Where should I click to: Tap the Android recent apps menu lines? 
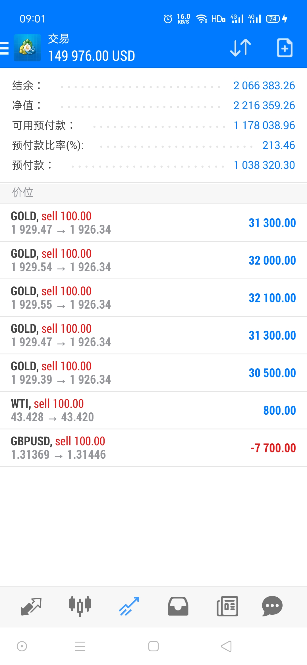click(80, 646)
